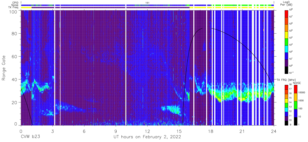Click the UT hours on February 2, 2022 title
The image size is (308, 142).
coord(147,137)
